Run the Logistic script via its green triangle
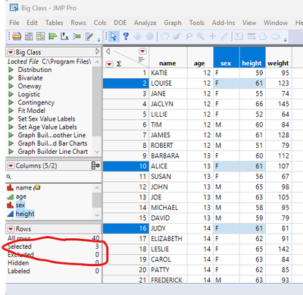303x295 pixels. click(11, 94)
